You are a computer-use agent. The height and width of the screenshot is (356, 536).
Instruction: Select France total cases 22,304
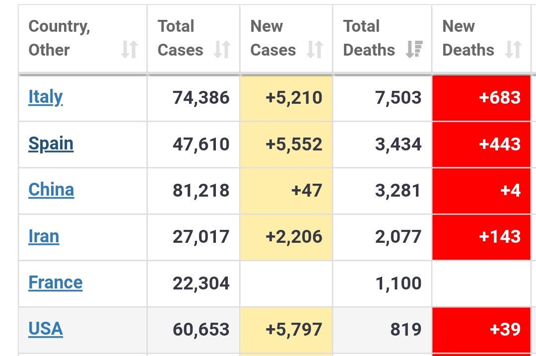point(201,284)
